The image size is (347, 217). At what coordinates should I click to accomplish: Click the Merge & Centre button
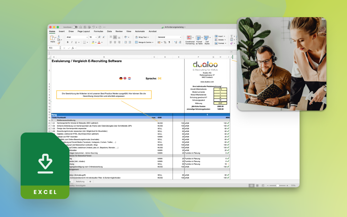pos(144,42)
